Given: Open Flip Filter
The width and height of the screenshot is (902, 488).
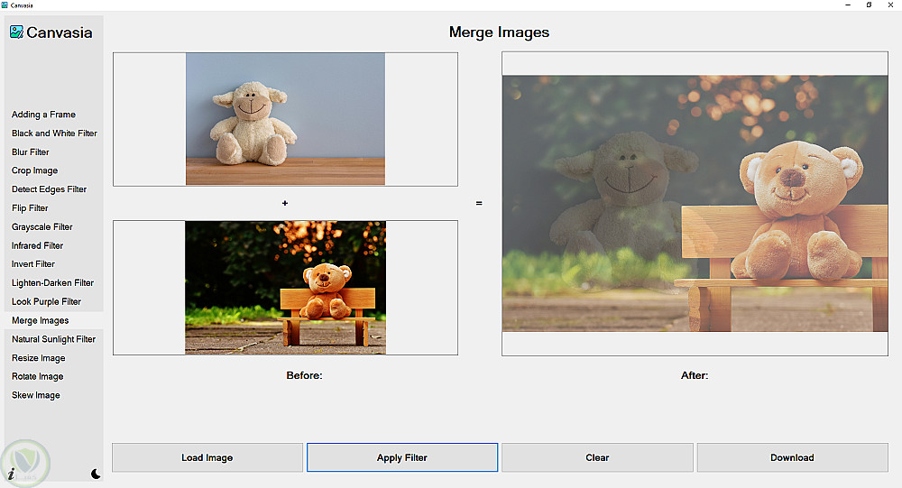Looking at the screenshot, I should (30, 207).
